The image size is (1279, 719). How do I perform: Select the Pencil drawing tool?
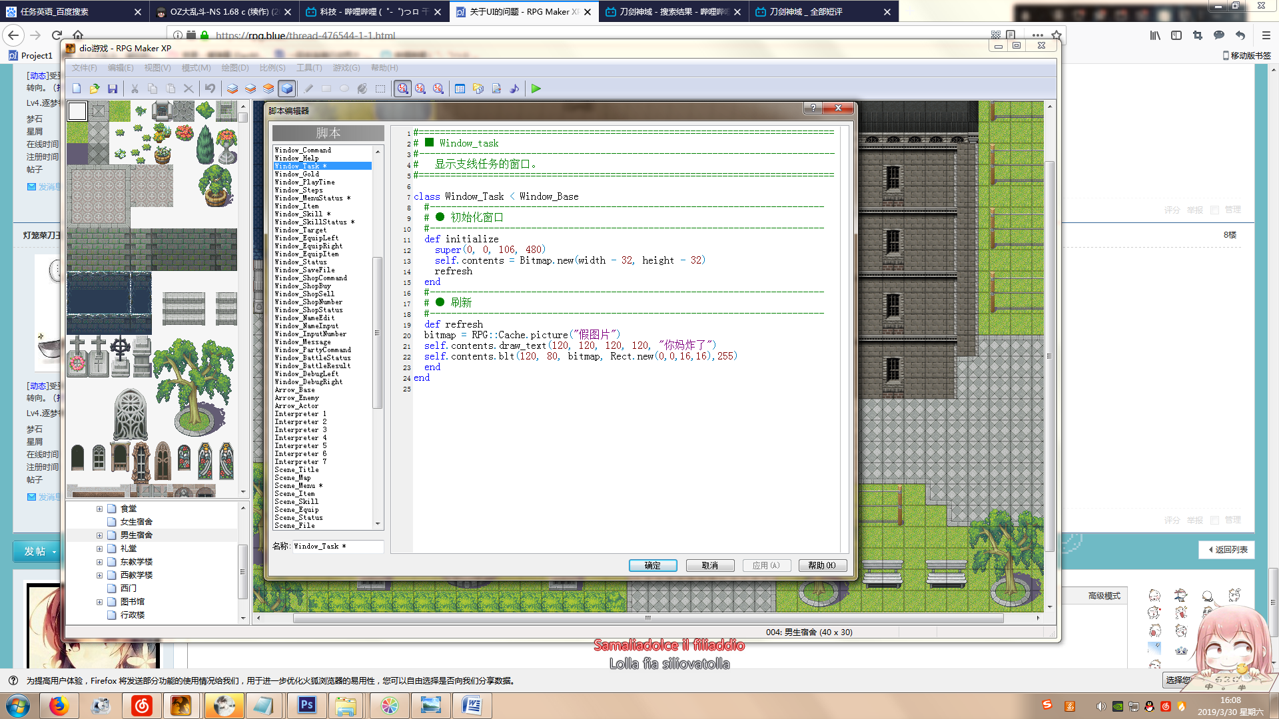click(x=308, y=89)
